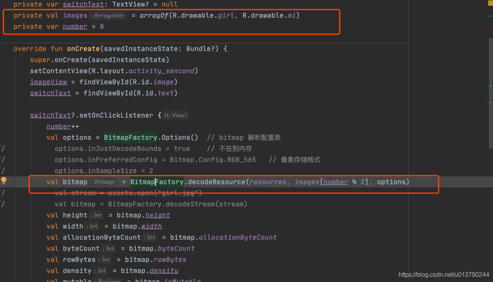
Task: Click the 'it: View!' lambda parameter hint
Action: [175, 115]
